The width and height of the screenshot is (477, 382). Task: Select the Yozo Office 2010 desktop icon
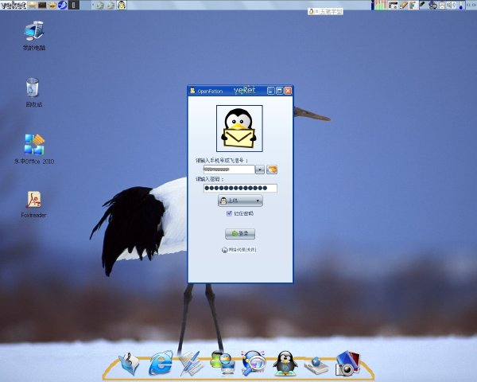tap(34, 149)
